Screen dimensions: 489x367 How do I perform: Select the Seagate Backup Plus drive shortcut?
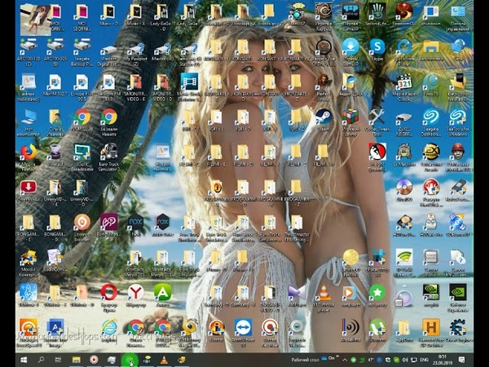tap(81, 46)
